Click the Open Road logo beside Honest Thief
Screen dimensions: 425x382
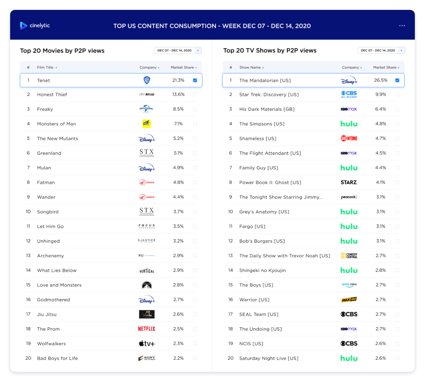147,95
